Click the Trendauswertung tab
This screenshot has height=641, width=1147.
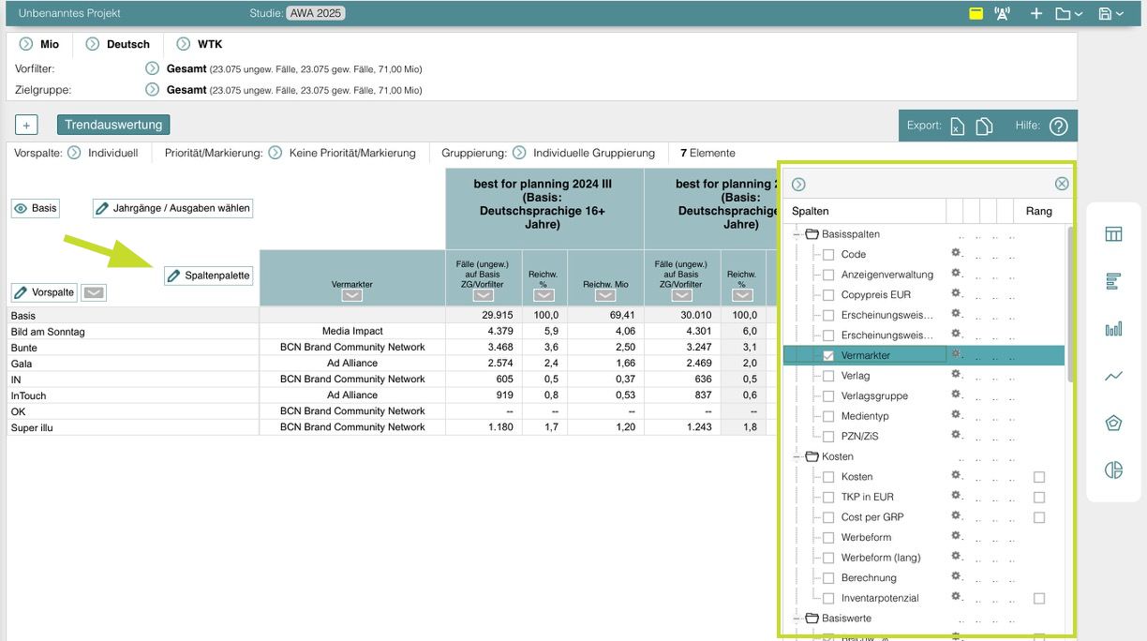[x=113, y=125]
